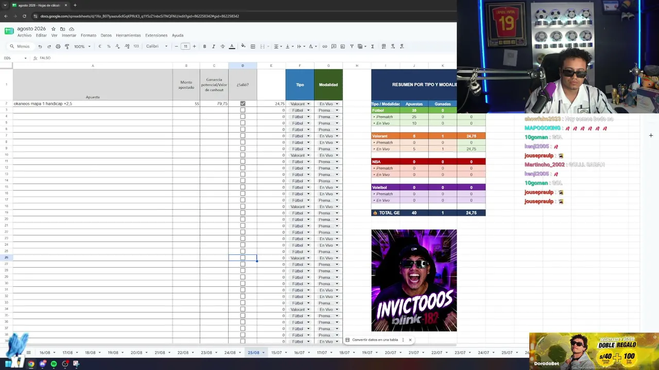Open cell borders options

tap(253, 46)
